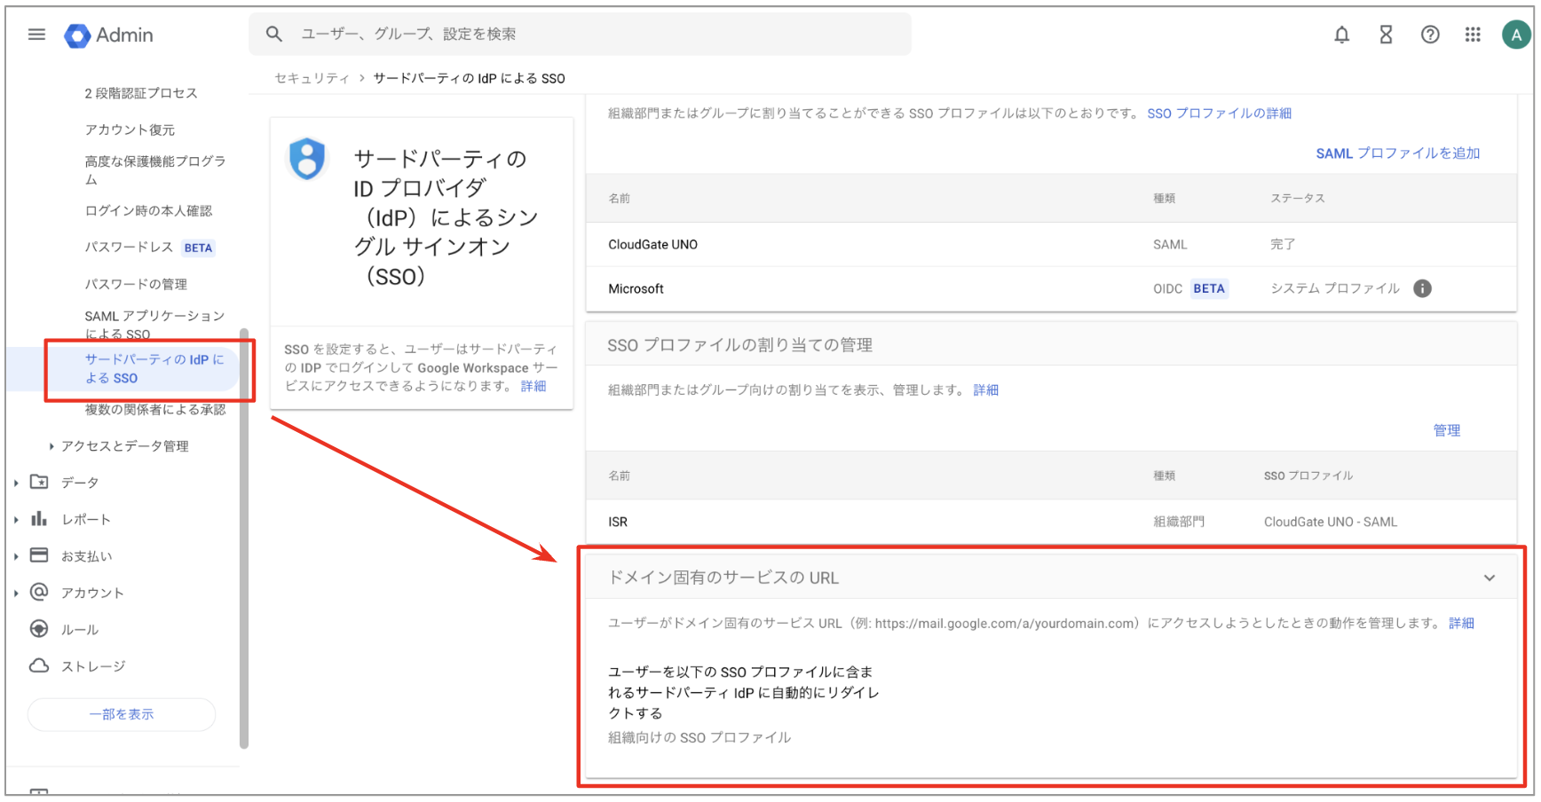Click セキュリティ in the breadcrumb

(x=312, y=78)
